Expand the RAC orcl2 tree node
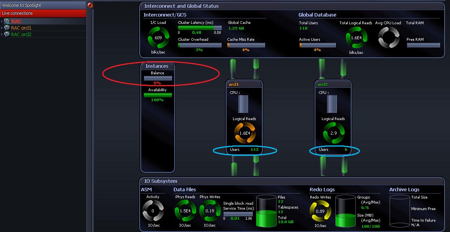 [x=2, y=35]
